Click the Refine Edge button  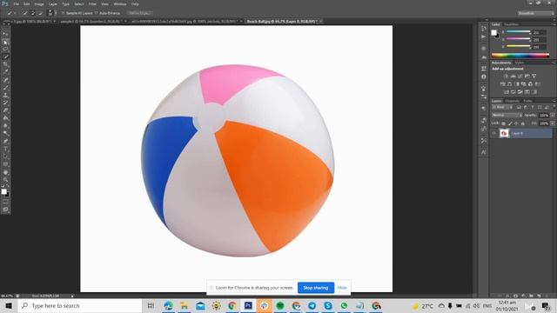(x=139, y=13)
